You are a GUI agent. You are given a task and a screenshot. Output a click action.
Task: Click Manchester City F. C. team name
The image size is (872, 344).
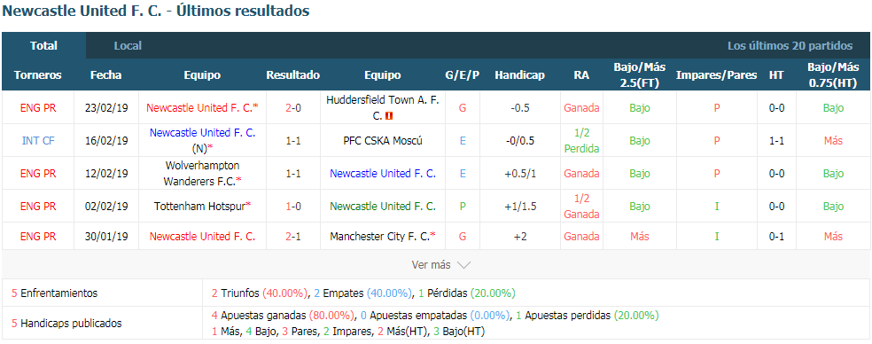click(380, 237)
